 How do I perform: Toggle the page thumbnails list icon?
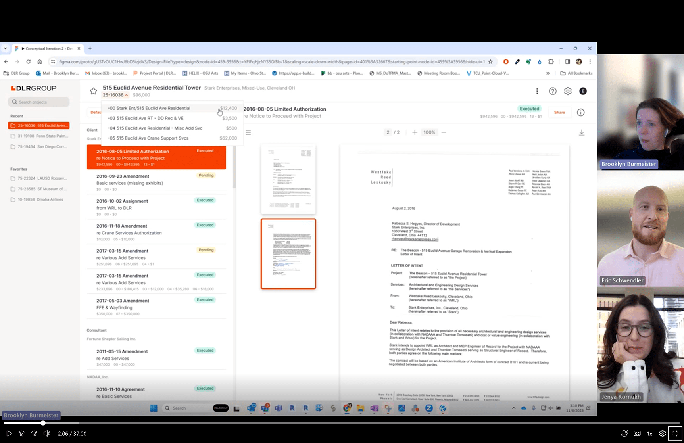pos(248,132)
